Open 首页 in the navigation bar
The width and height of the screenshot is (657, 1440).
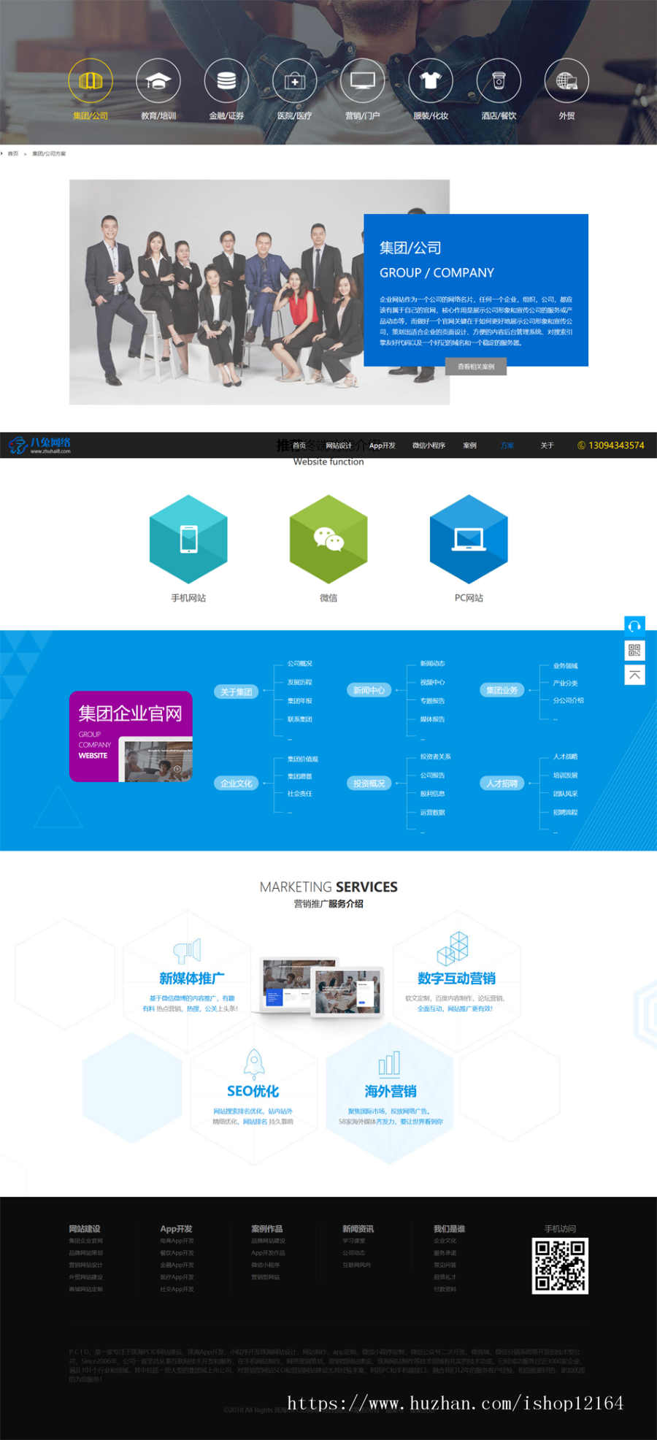point(299,445)
